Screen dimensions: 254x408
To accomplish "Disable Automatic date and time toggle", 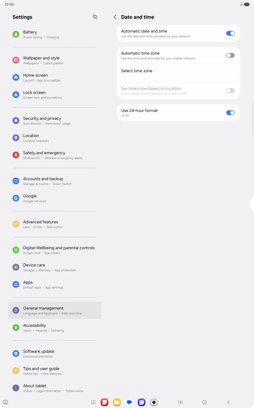I will click(x=230, y=33).
